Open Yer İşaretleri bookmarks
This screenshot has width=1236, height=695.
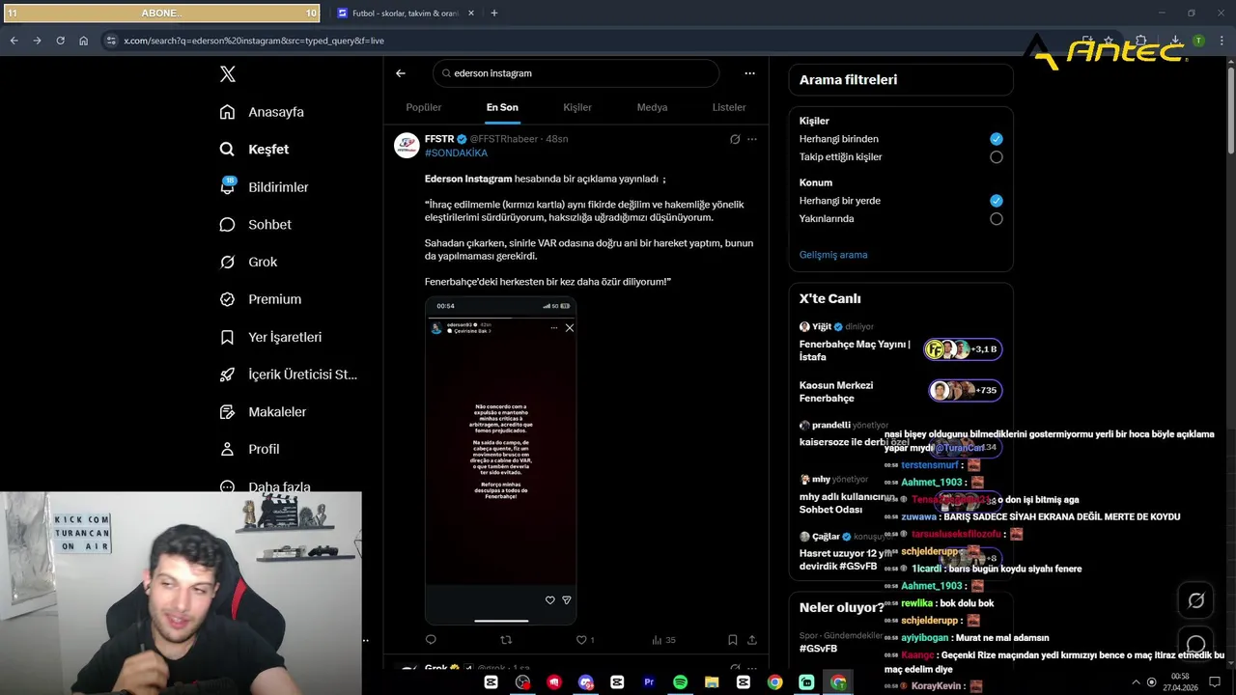coord(270,337)
